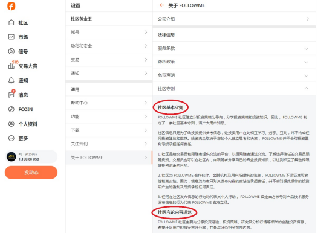Viewport: 335px width, 233px height.
Task: Select 交易大赛 in the sidebar menu
Action: coord(28,66)
